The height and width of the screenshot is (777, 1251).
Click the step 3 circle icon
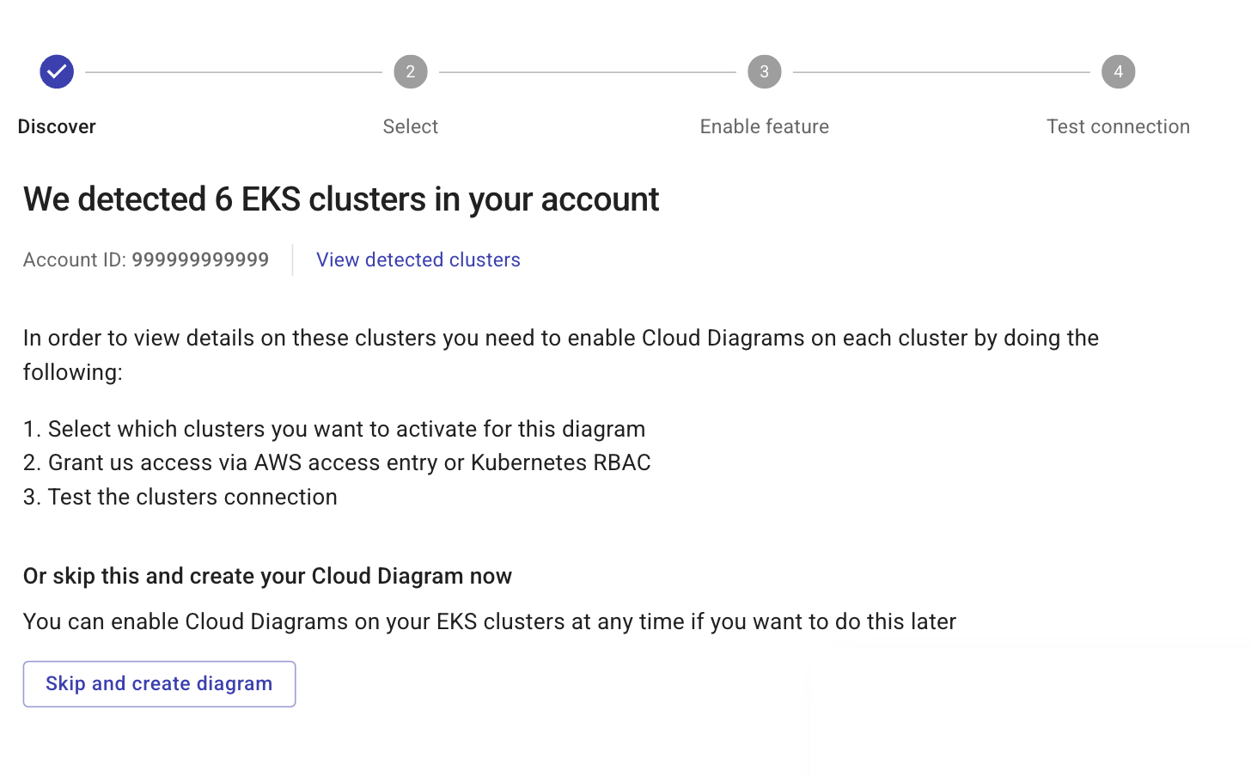click(765, 72)
